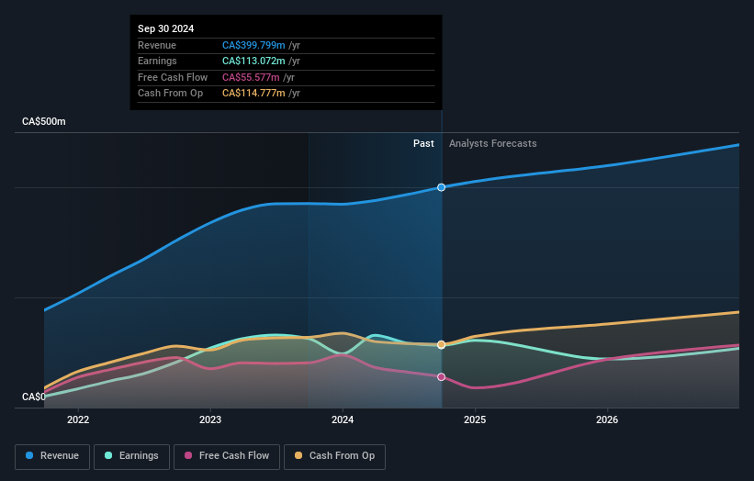Click the Past label on chart

pyautogui.click(x=423, y=143)
